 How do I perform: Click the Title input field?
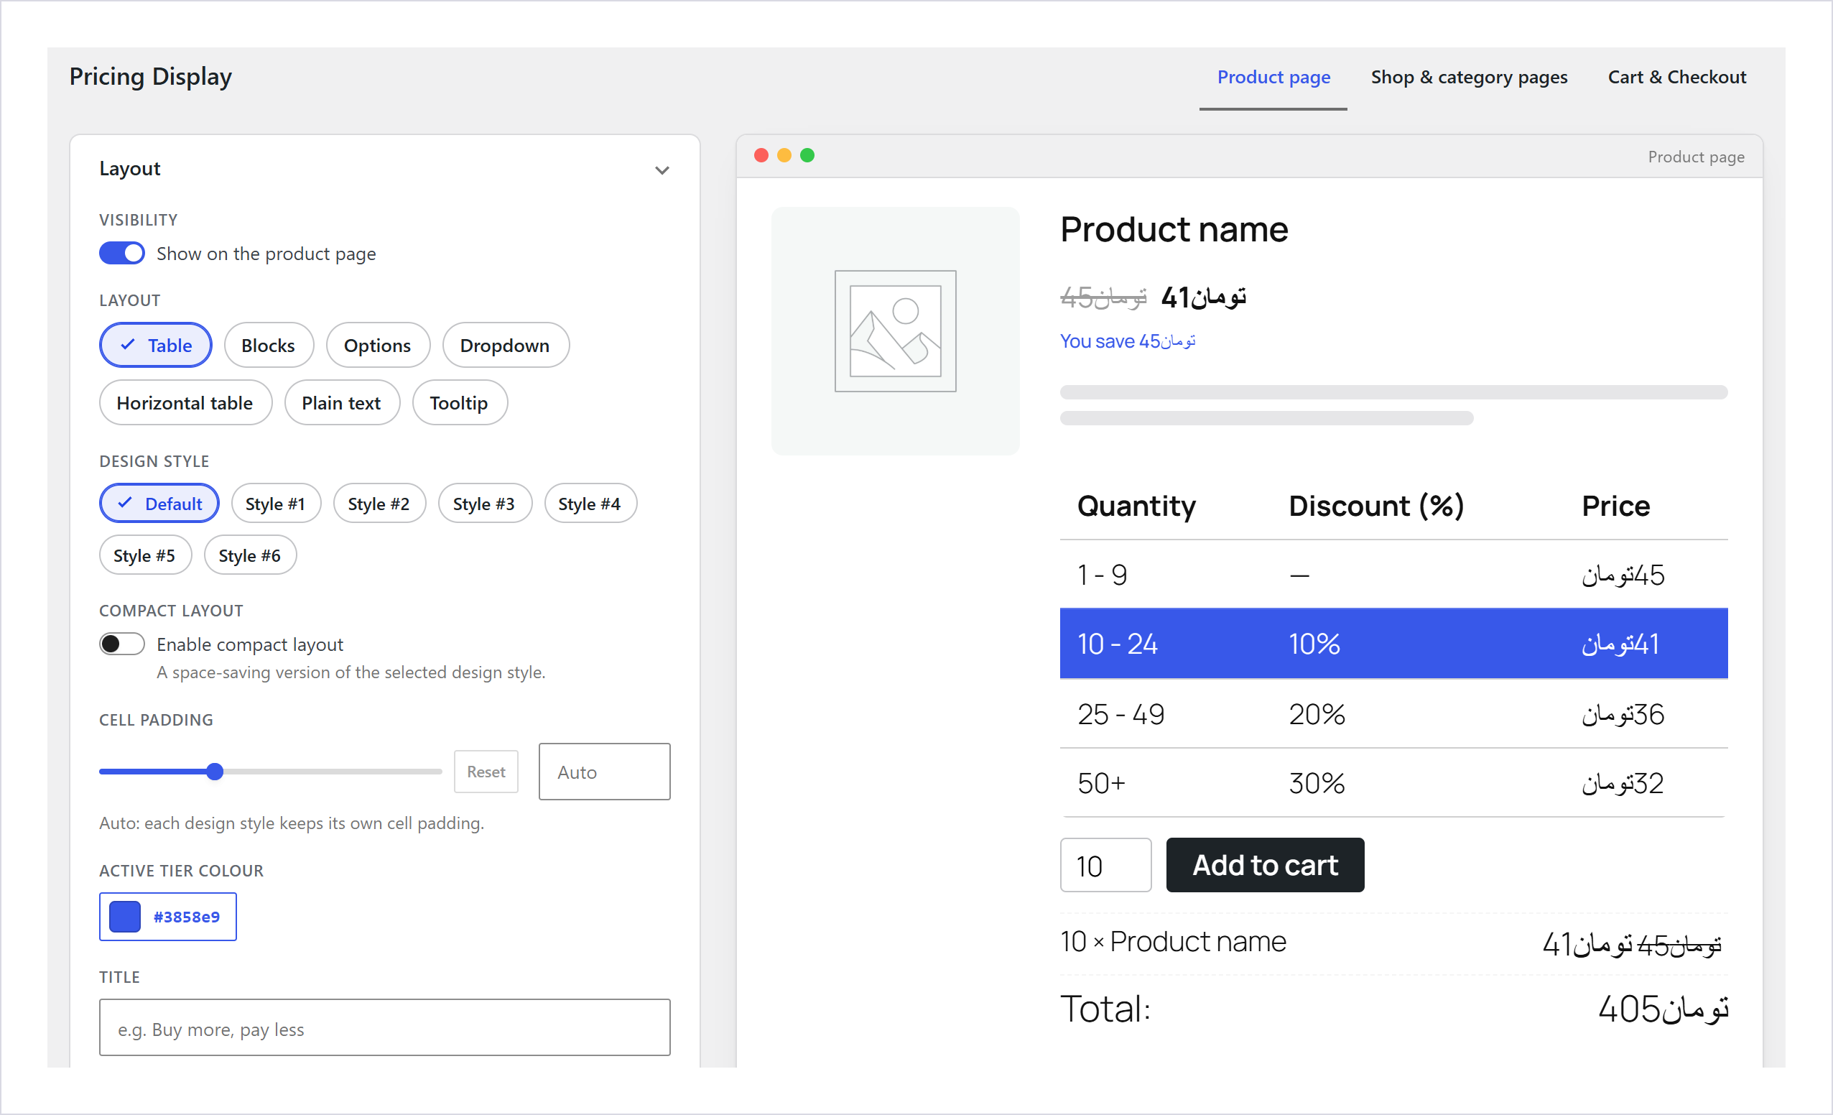(384, 1027)
